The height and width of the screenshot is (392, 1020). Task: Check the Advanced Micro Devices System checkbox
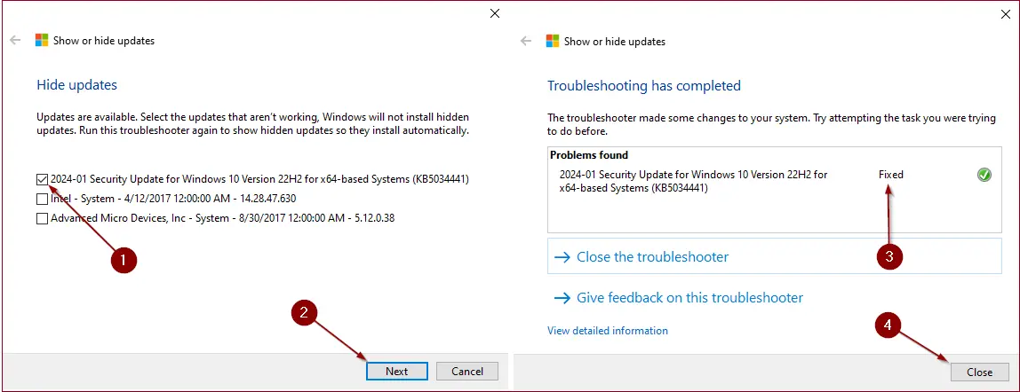(43, 219)
